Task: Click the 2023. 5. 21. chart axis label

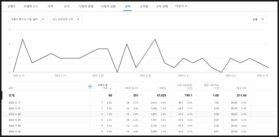Action: pyautogui.click(x=60, y=75)
